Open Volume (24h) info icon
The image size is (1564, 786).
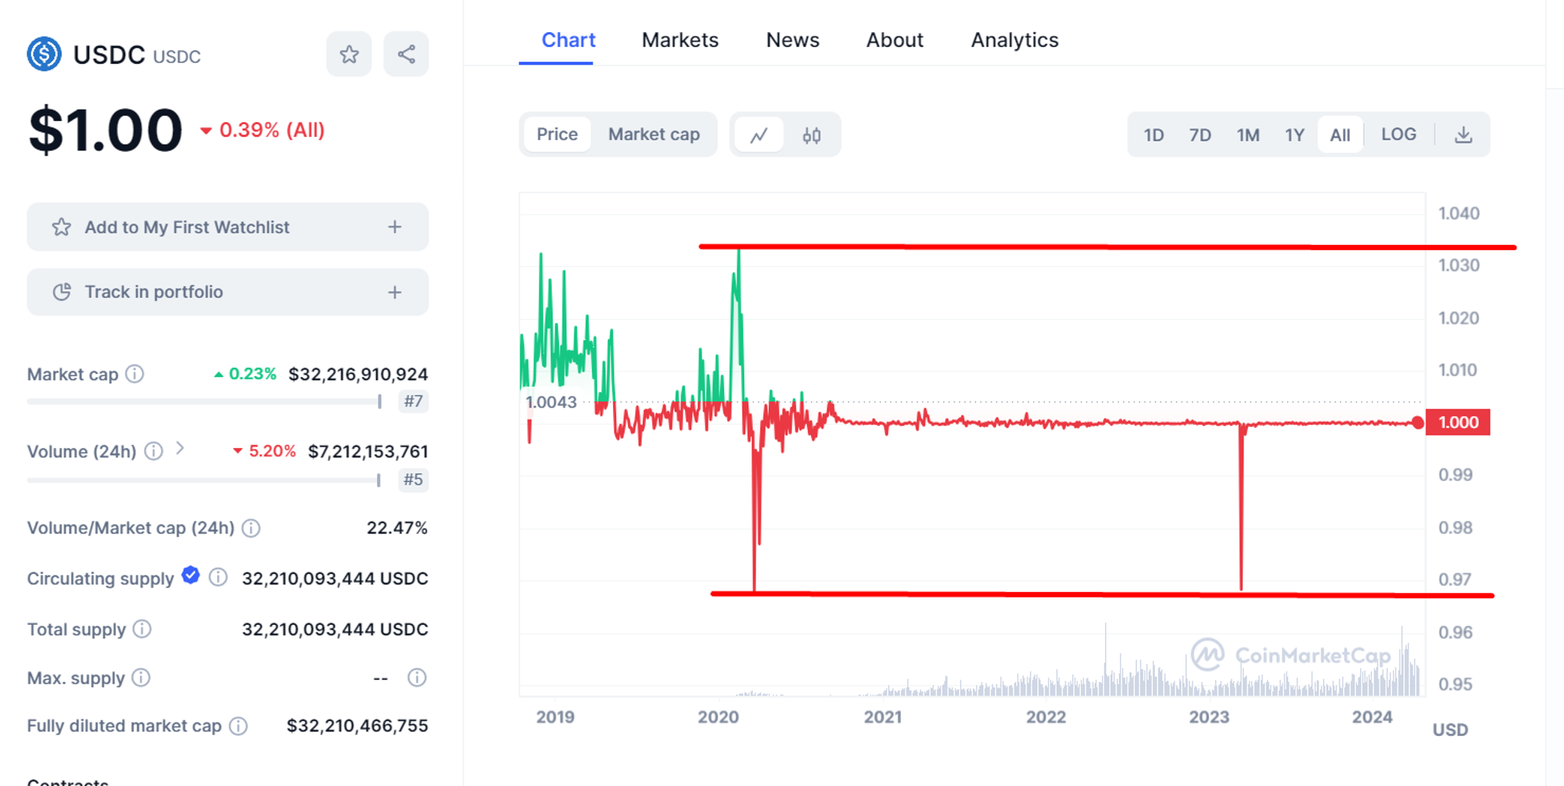pos(154,451)
